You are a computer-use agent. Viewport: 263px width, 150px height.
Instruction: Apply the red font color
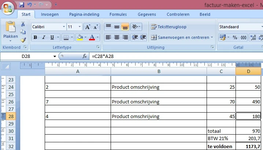(x=92, y=37)
